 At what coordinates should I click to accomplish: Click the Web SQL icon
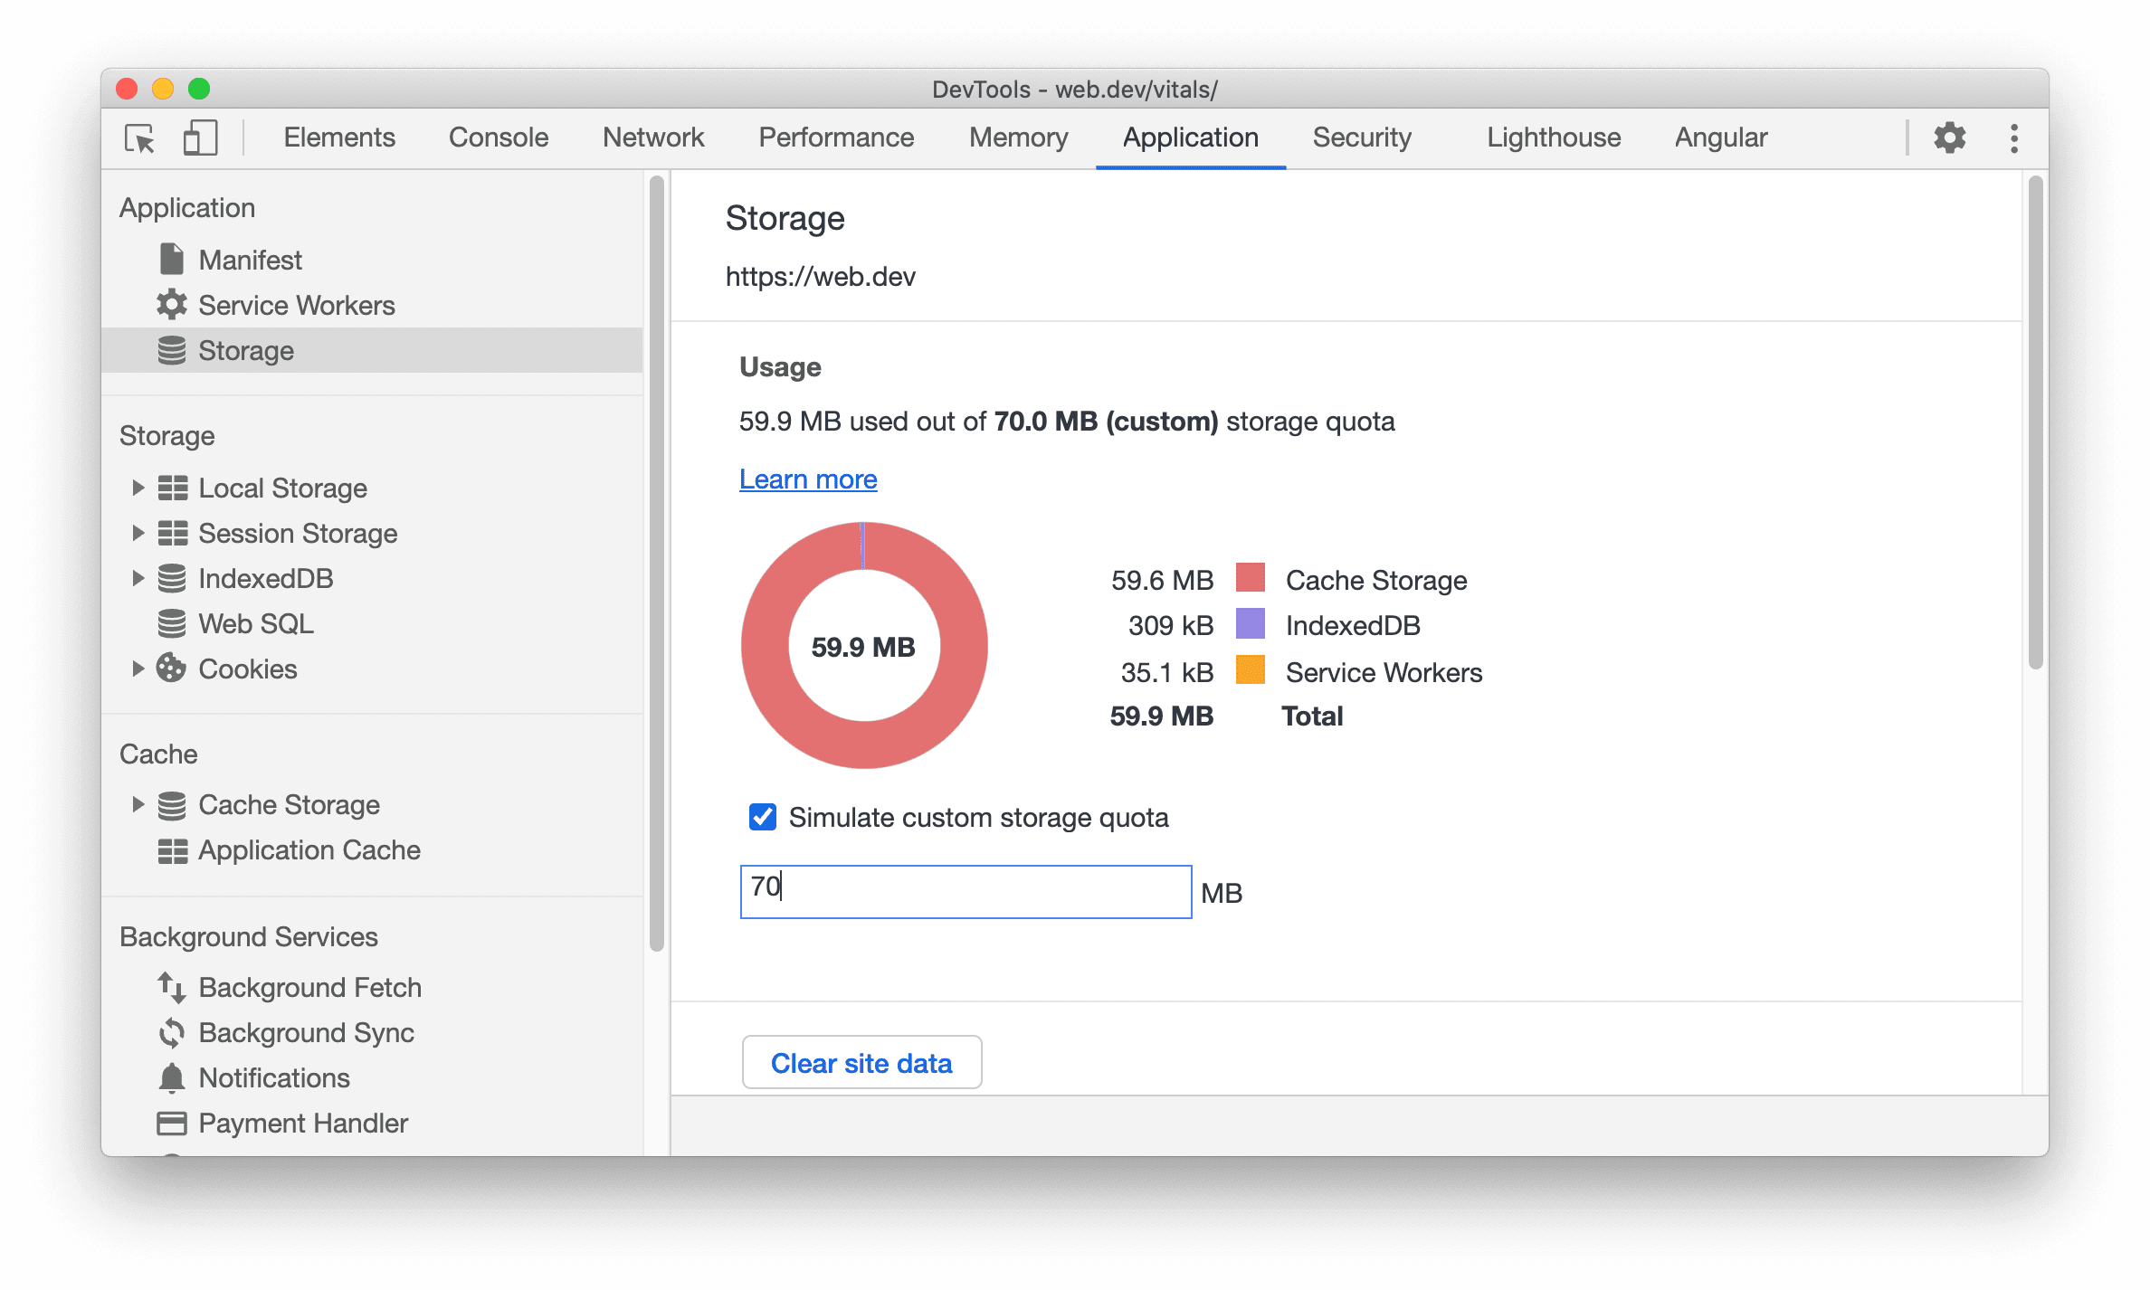click(x=172, y=622)
